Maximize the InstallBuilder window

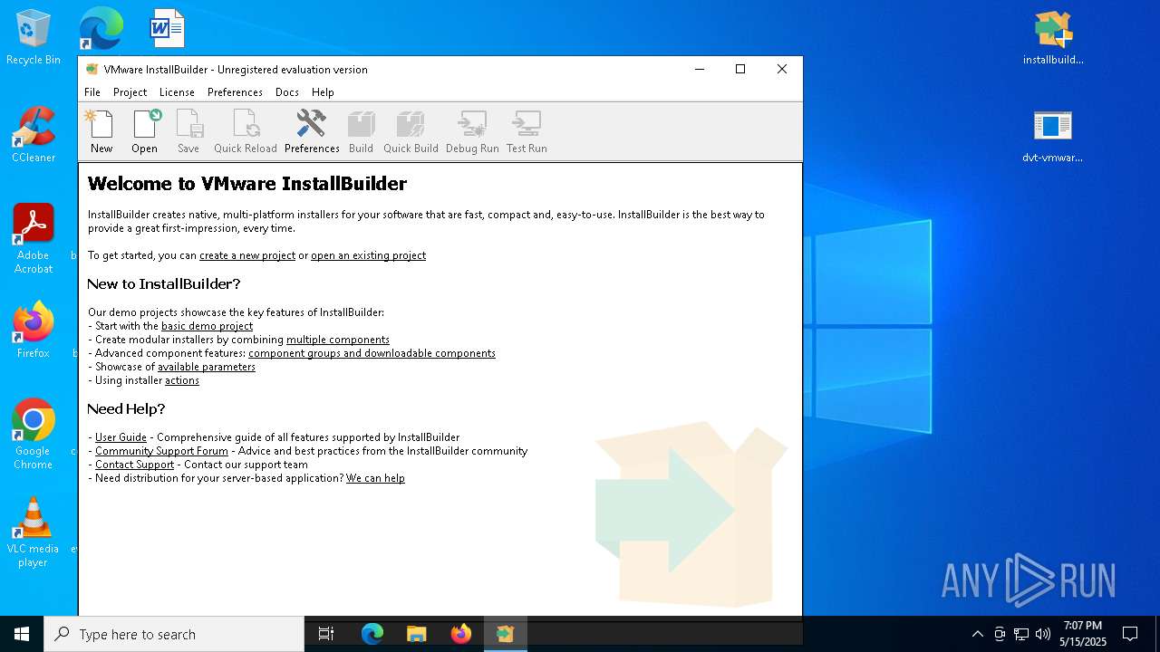coord(740,69)
